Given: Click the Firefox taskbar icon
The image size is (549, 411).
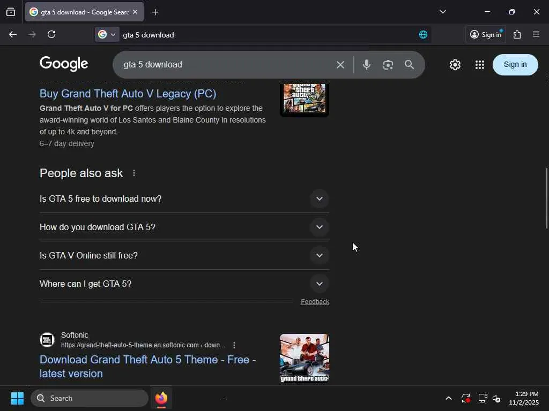Looking at the screenshot, I should click(x=161, y=398).
